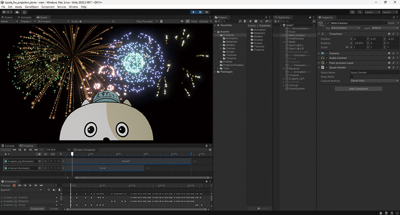Switch to Curves view in Animation
Viewport: 400px width, 215px height.
click(x=54, y=209)
